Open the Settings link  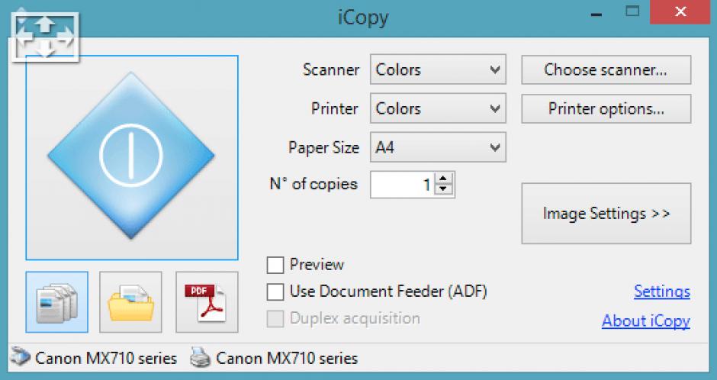pos(661,291)
